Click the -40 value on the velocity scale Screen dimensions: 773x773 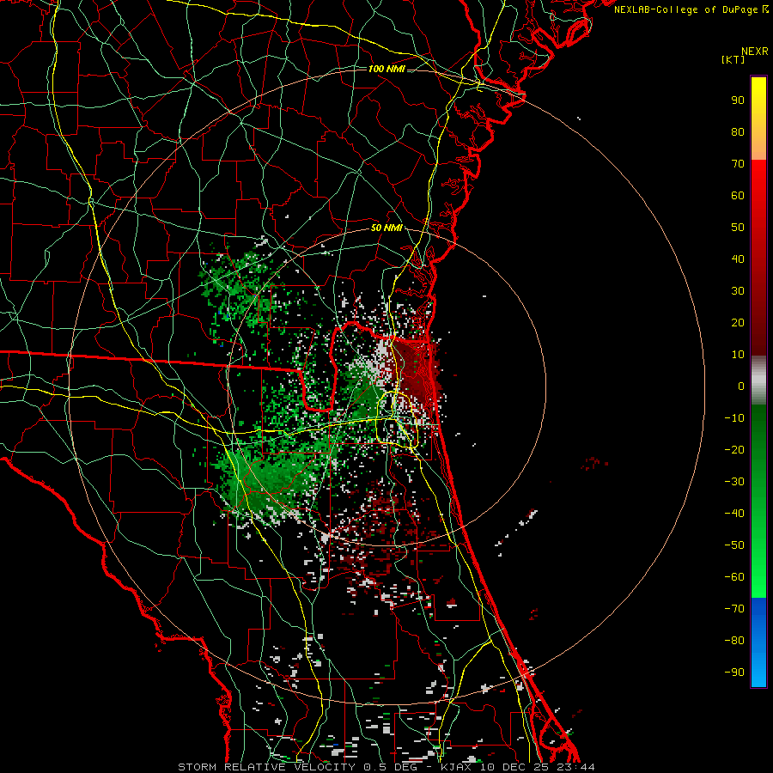[734, 514]
